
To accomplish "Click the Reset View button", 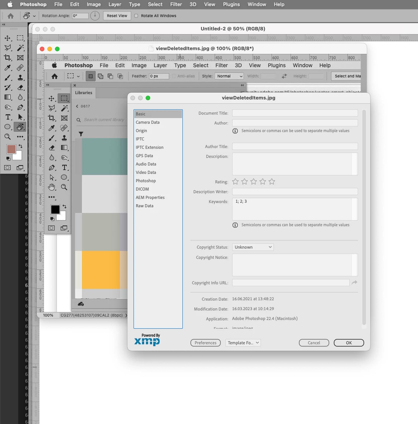I will click(x=117, y=16).
